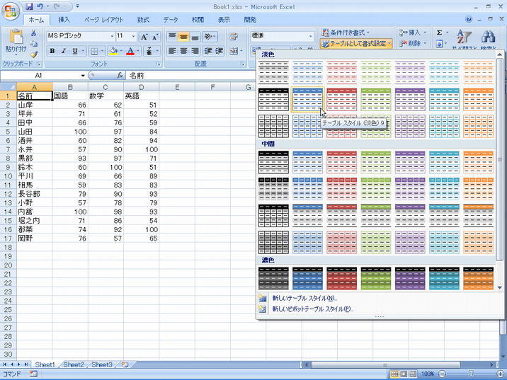
Task: Click the zoom slider in status bar
Action: (x=469, y=374)
